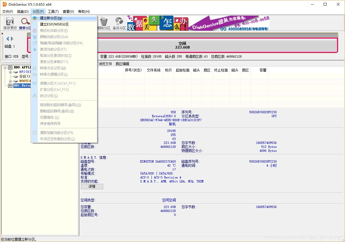345x242 pixels.
Task: Click the GPT partition table type value
Action: point(274,116)
